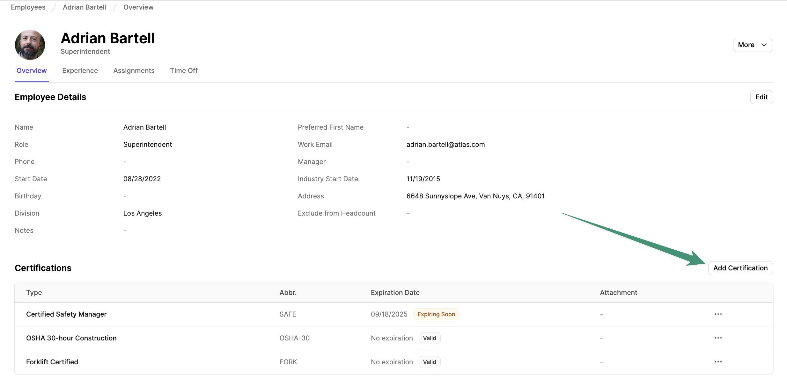Click the SAFE abbreviation cell
Image resolution: width=787 pixels, height=386 pixels.
288,314
